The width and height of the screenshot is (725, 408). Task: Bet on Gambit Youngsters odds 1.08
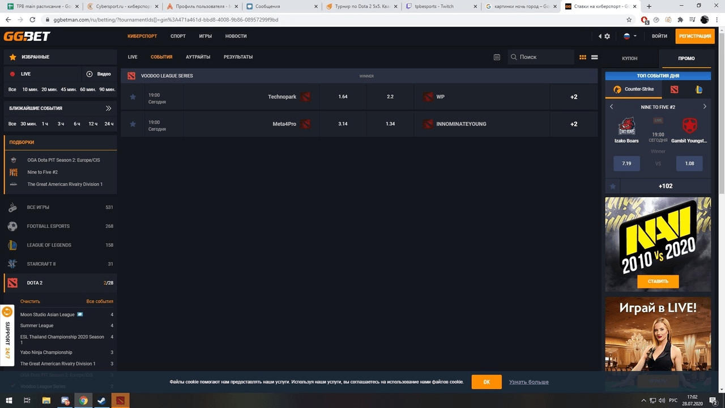point(689,163)
